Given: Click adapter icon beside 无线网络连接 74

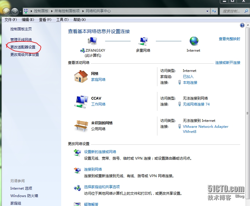Looking at the screenshot, I should point(180,104).
